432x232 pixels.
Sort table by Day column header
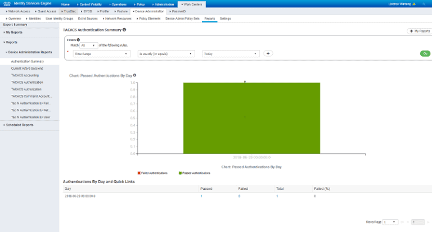(x=67, y=189)
